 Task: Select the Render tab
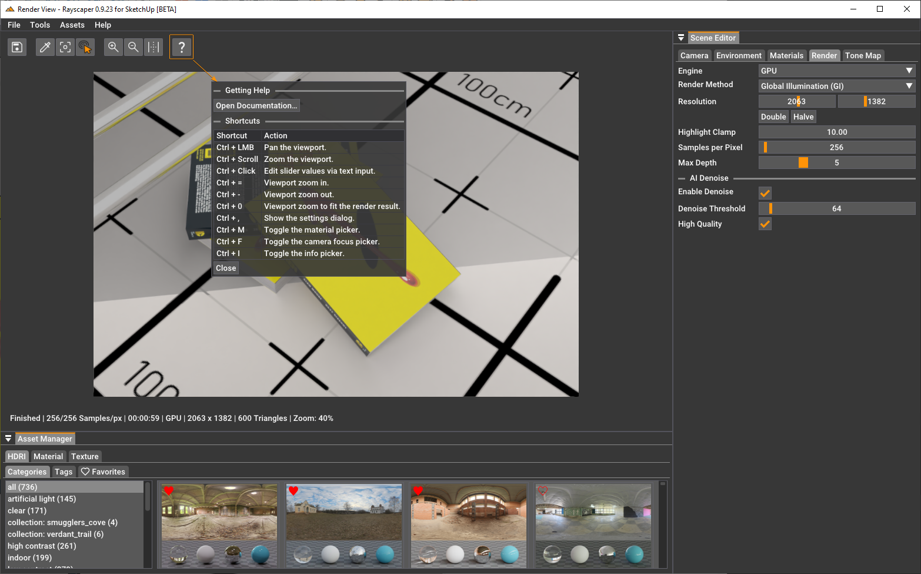pos(824,55)
